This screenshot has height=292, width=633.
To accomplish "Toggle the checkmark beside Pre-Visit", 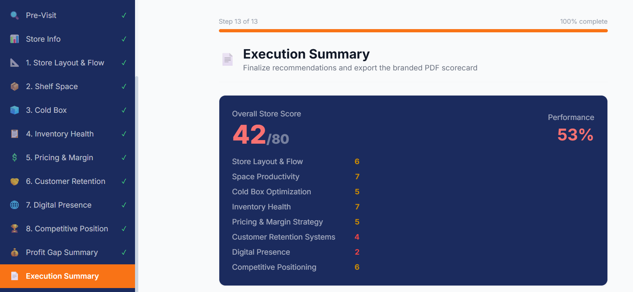I will click(124, 15).
